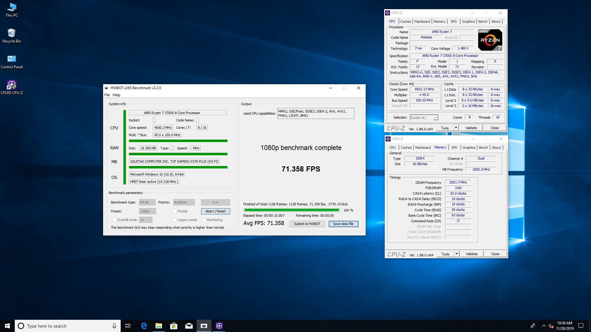This screenshot has height=332, width=591.
Task: Open This PC desktop icon
Action: pyautogui.click(x=12, y=10)
